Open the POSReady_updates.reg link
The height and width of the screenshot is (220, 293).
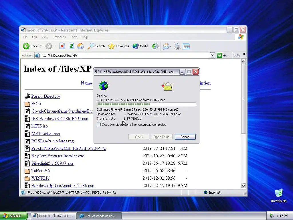[53, 141]
